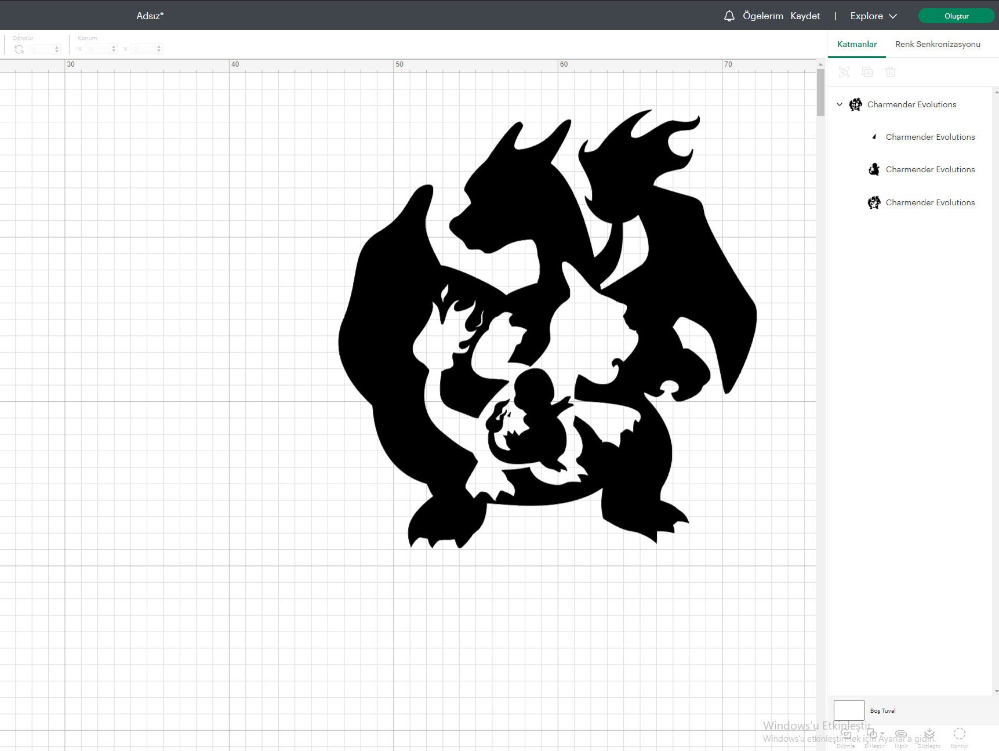This screenshot has width=999, height=751.
Task: Select the Dilimle (Slice) tool
Action: (846, 734)
